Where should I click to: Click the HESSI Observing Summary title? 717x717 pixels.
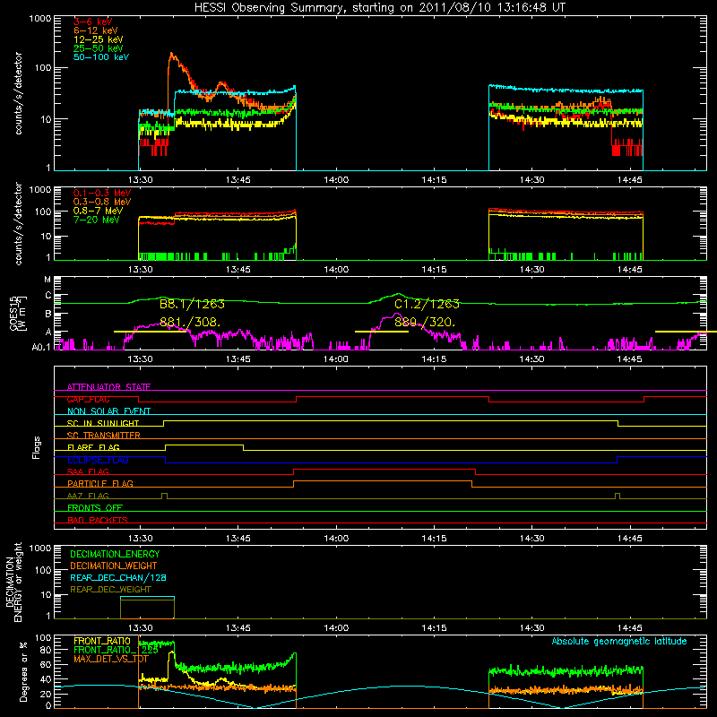click(380, 8)
